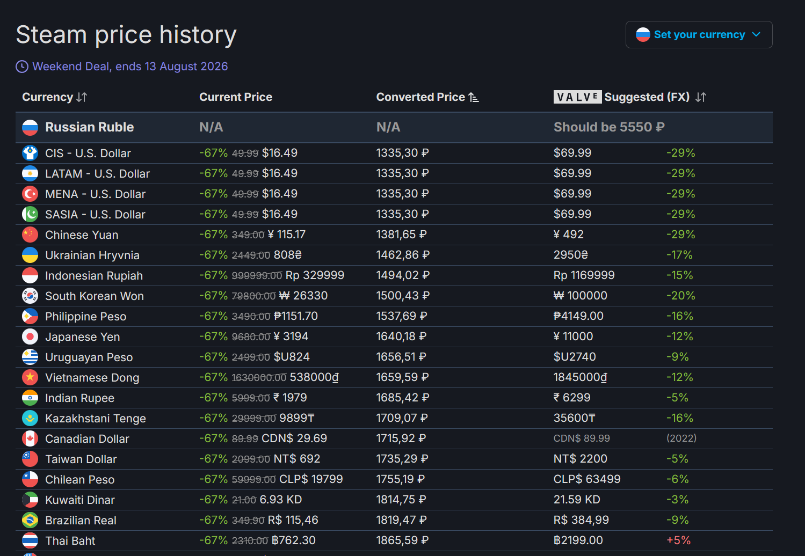Click the South Korean Won flag icon
This screenshot has width=805, height=556.
pyautogui.click(x=30, y=296)
